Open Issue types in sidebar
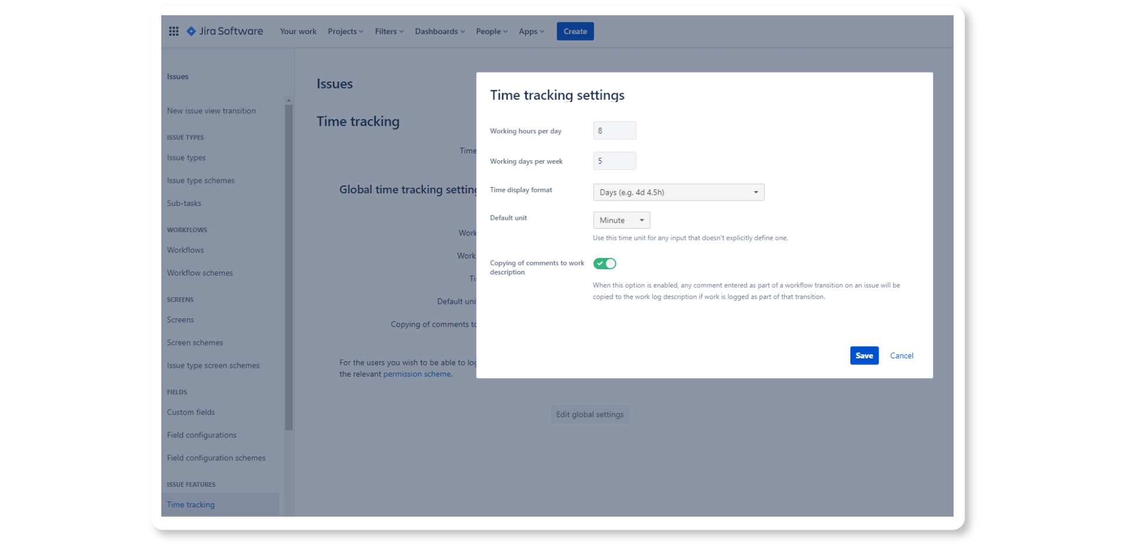Image resolution: width=1126 pixels, height=546 pixels. click(x=186, y=158)
